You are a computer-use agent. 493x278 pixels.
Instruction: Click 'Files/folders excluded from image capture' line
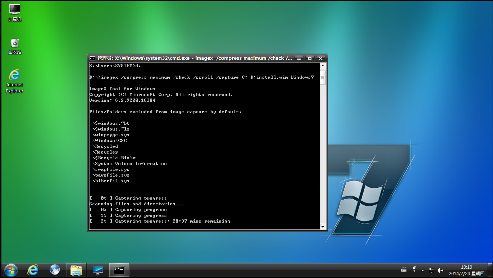pyautogui.click(x=165, y=112)
